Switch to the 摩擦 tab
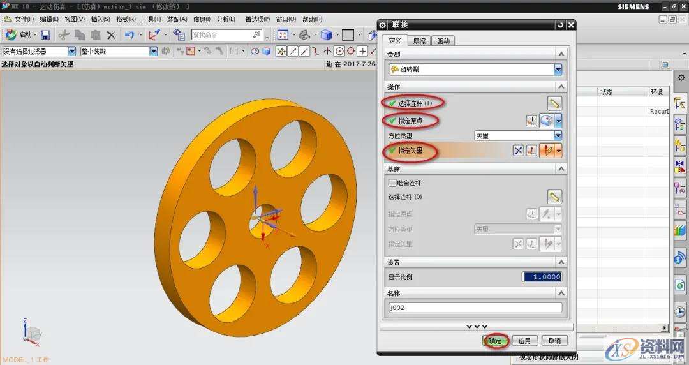 [x=419, y=41]
